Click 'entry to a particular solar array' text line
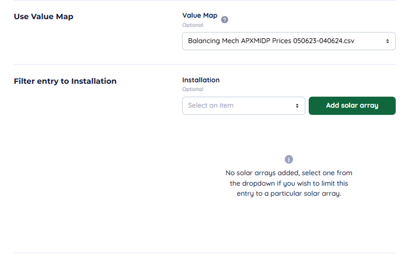 click(x=289, y=194)
